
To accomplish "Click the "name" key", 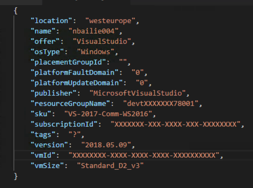I will [43, 31].
